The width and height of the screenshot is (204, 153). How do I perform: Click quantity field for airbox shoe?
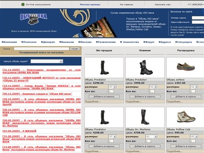pyautogui.click(x=193, y=91)
